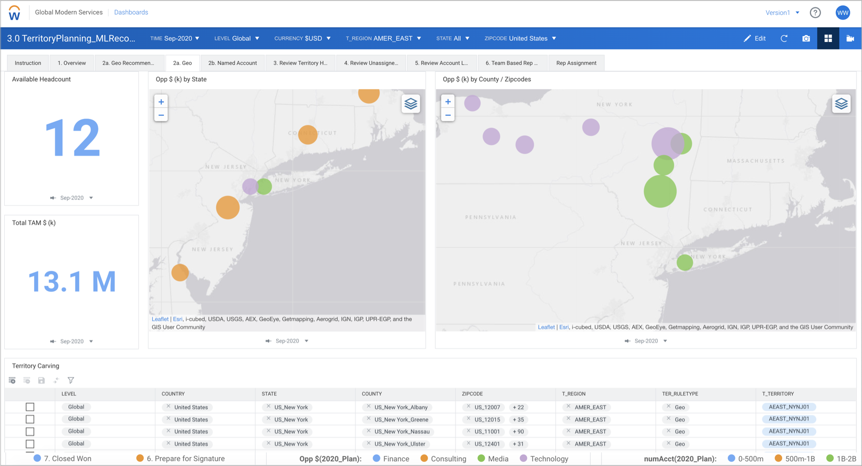Expand the TIME Sep-2020 dropdown

175,38
